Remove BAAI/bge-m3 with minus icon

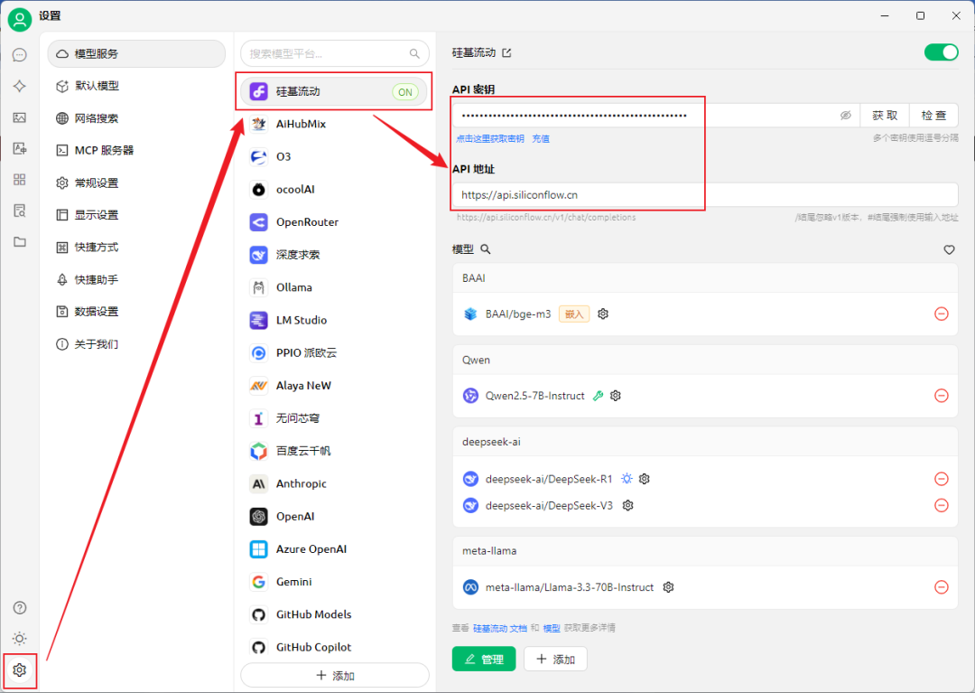tap(942, 314)
